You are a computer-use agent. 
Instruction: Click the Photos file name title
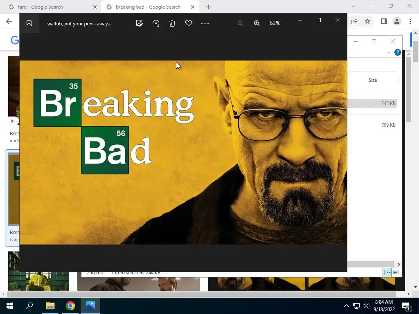click(x=79, y=24)
